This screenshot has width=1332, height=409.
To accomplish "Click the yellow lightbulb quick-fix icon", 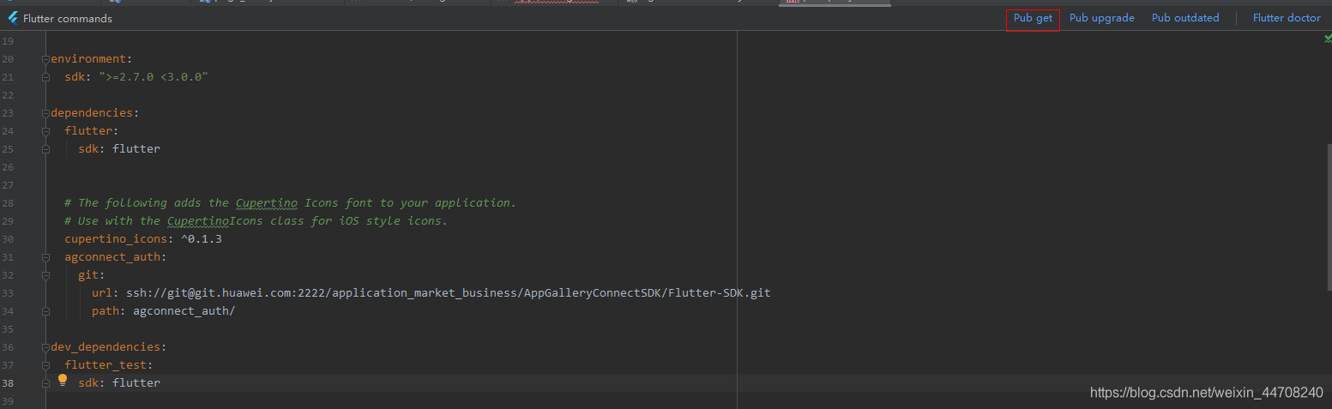I will pos(63,380).
